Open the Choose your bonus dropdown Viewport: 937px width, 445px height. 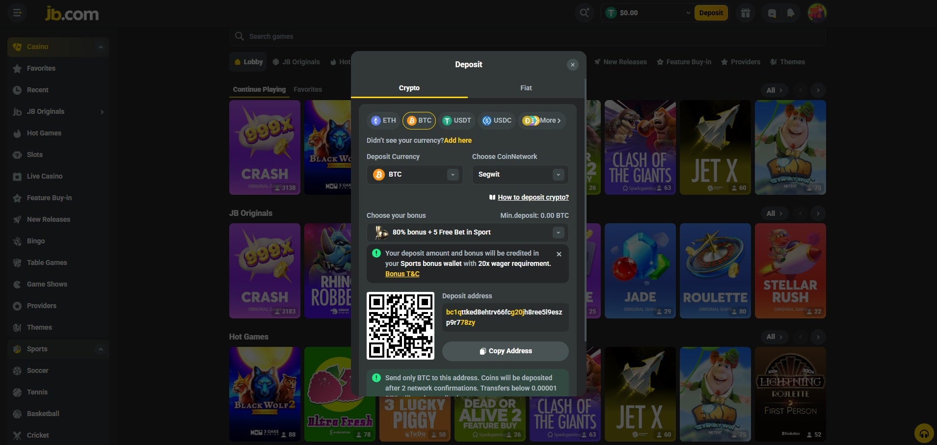tap(467, 233)
